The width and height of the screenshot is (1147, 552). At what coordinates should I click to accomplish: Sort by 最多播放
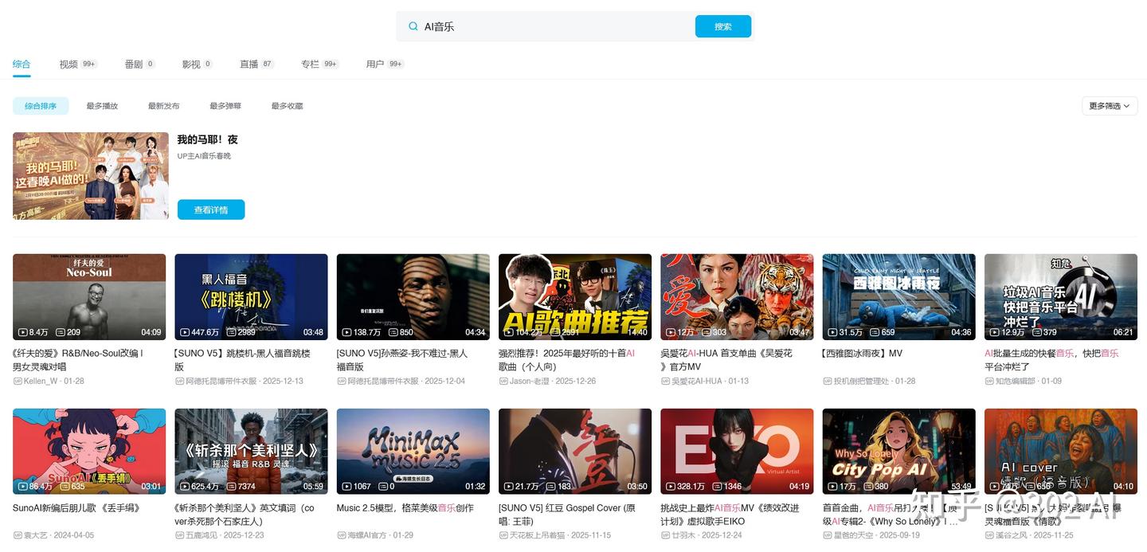[x=102, y=106]
